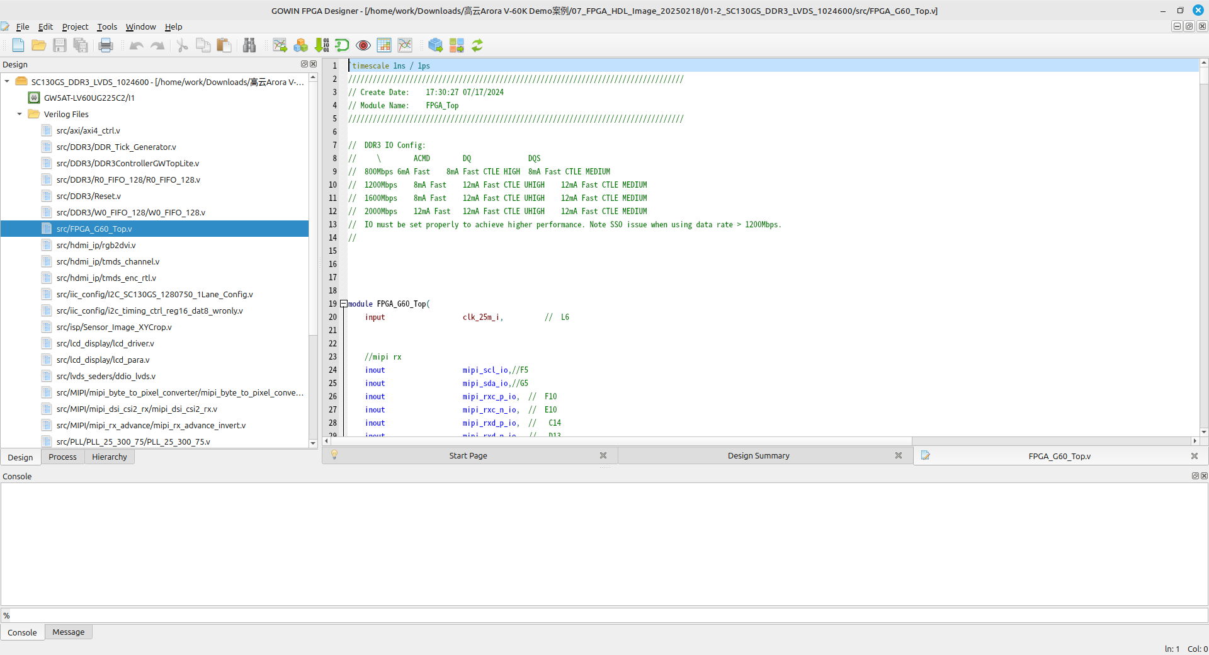Image resolution: width=1209 pixels, height=655 pixels.
Task: Open the Tools menu
Action: click(x=107, y=26)
